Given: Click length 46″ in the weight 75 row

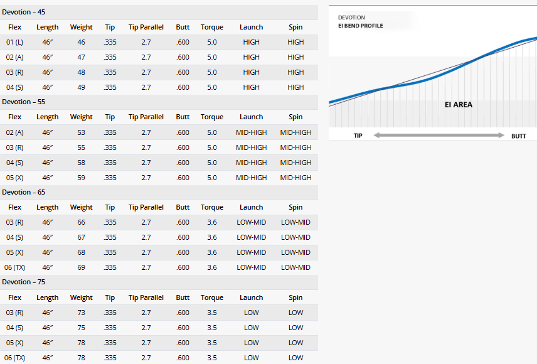Looking at the screenshot, I should (48, 328).
